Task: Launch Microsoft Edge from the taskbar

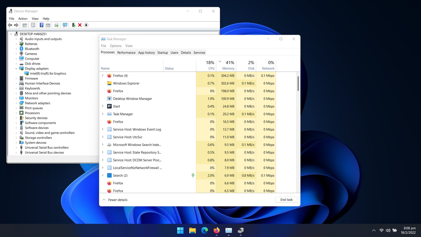Action: coord(204,230)
